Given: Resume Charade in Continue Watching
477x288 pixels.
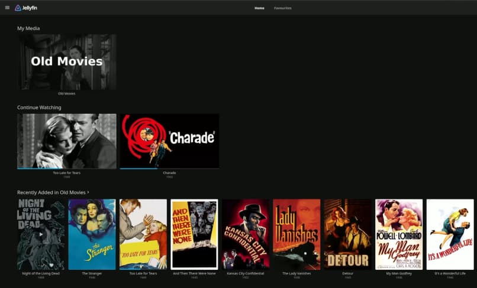Looking at the screenshot, I should [x=169, y=141].
